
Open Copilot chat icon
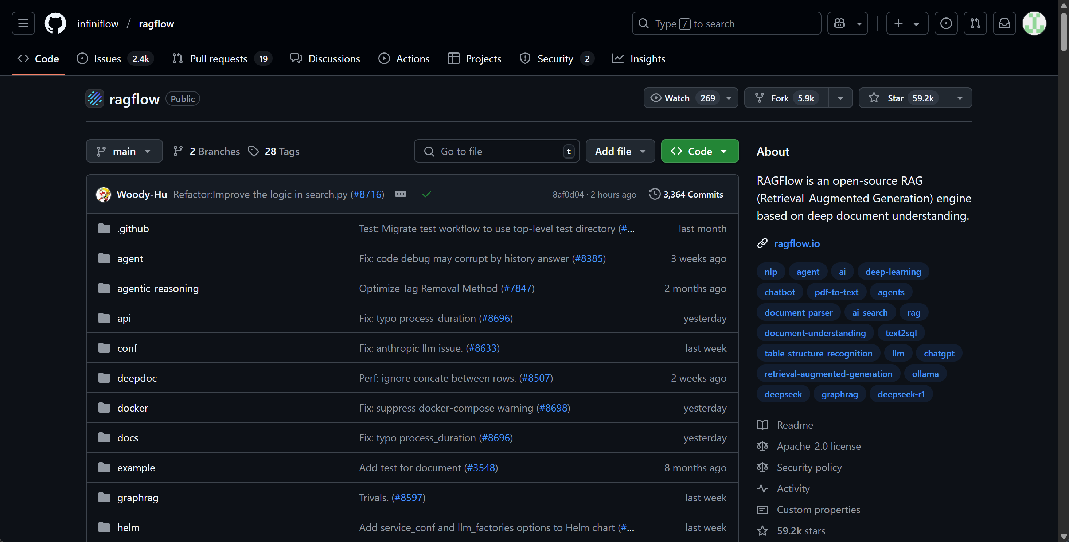pyautogui.click(x=839, y=24)
